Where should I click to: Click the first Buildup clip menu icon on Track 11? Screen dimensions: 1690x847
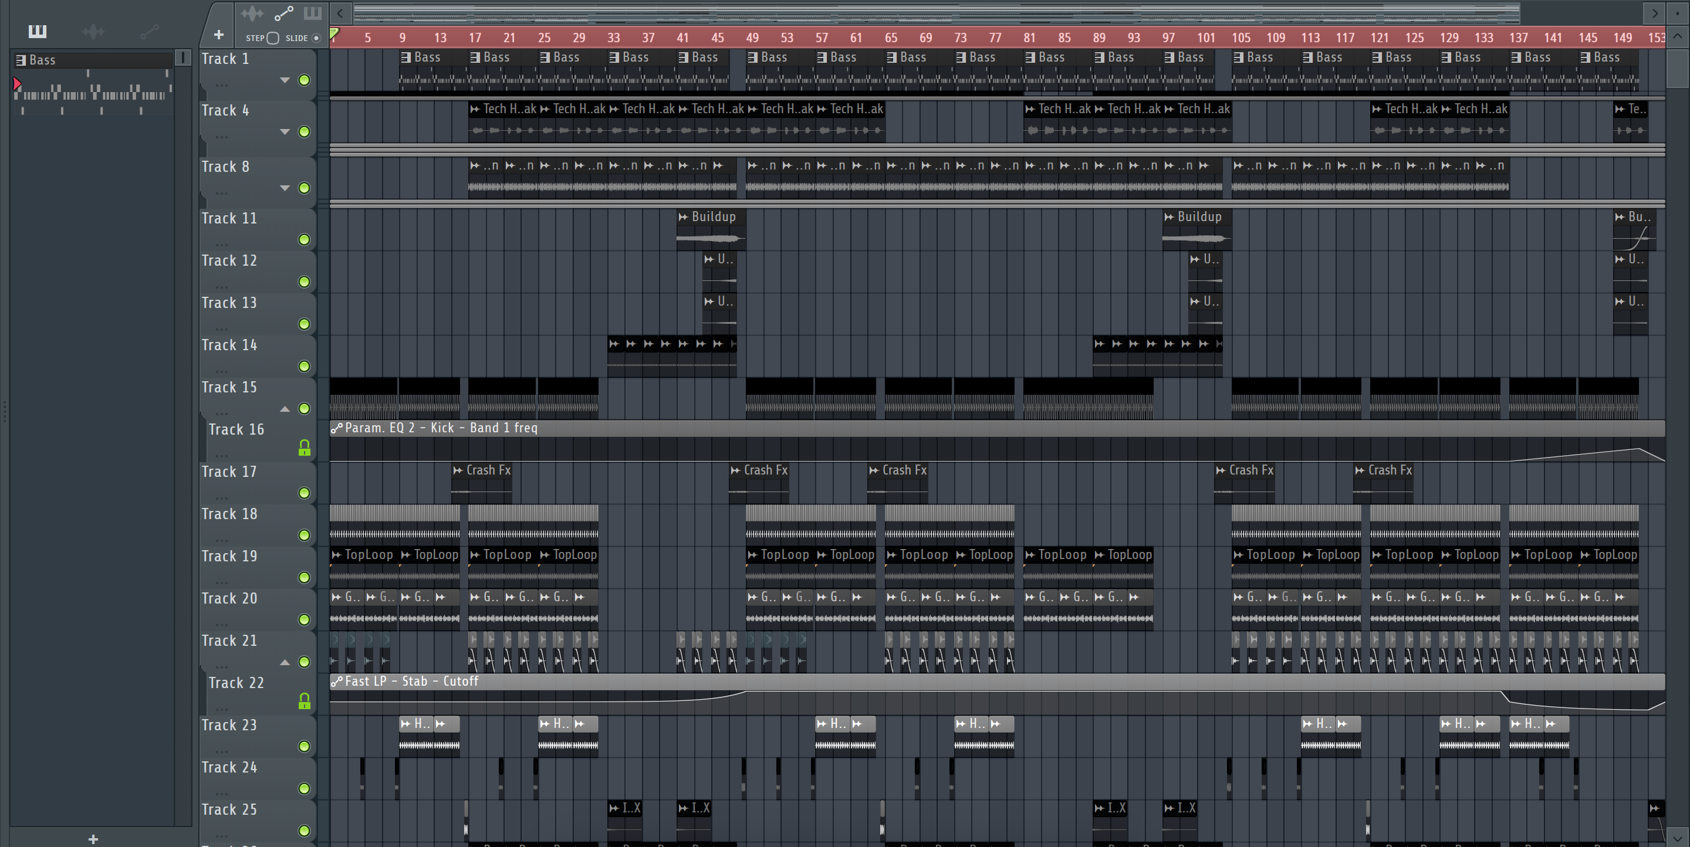(683, 217)
